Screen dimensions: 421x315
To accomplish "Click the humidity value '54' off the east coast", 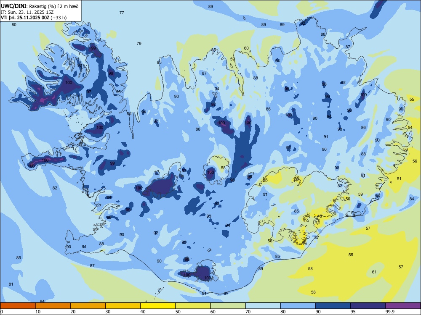I will 410,128.
